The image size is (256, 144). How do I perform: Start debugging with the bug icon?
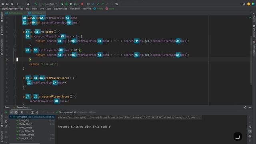pyautogui.click(x=66, y=4)
